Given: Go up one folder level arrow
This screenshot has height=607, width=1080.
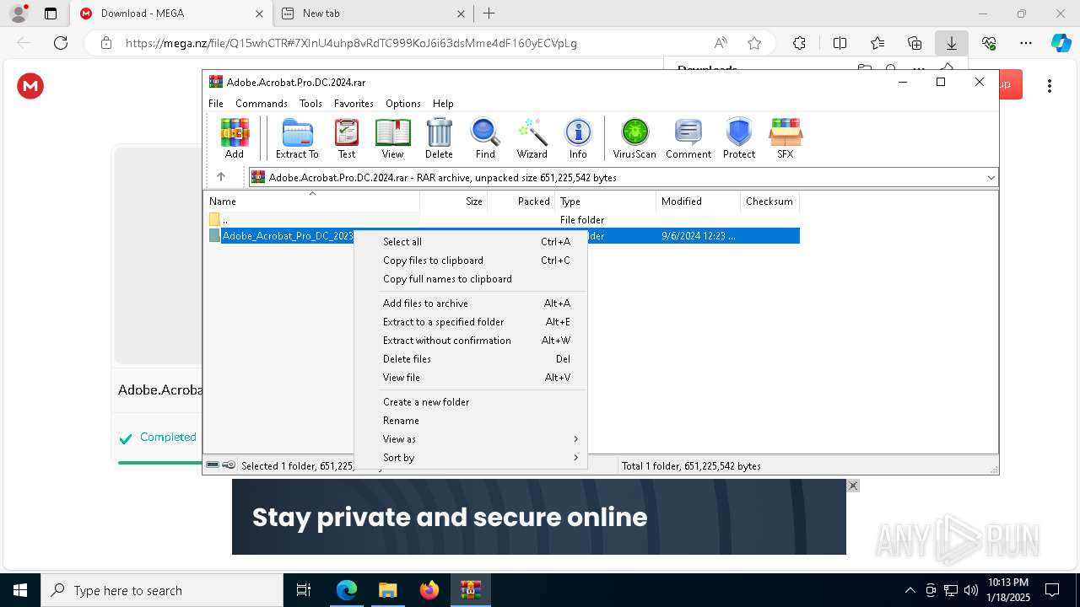Looking at the screenshot, I should (221, 177).
